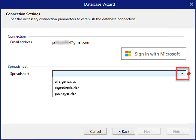196x140 pixels.
Task: Choose ingredients.xlsx from the dropdown list
Action: (67, 87)
